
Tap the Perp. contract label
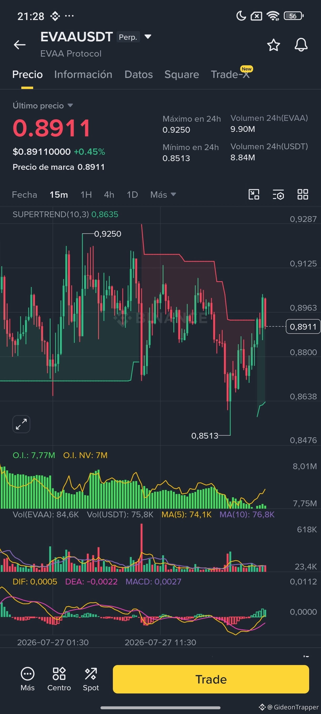click(128, 37)
